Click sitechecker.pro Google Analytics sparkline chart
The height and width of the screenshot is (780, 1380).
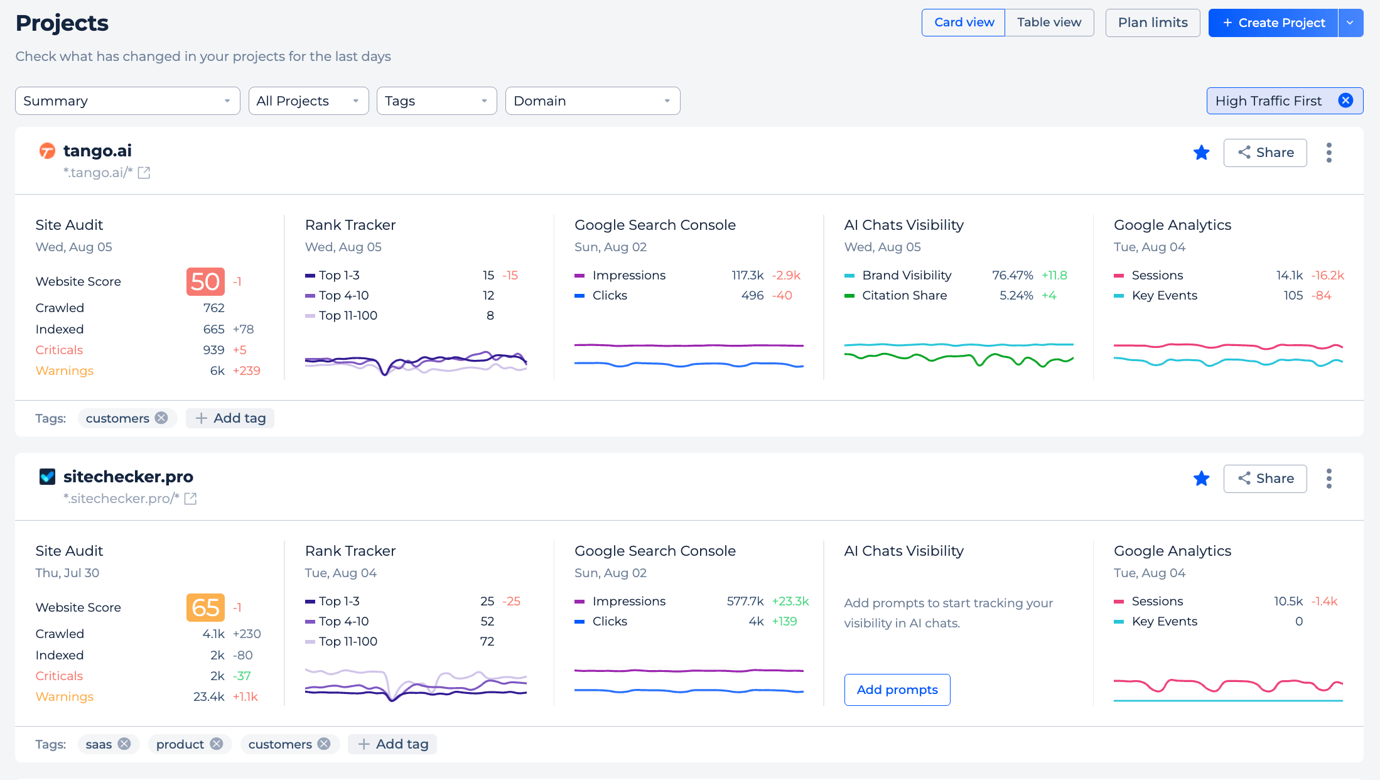[1228, 690]
